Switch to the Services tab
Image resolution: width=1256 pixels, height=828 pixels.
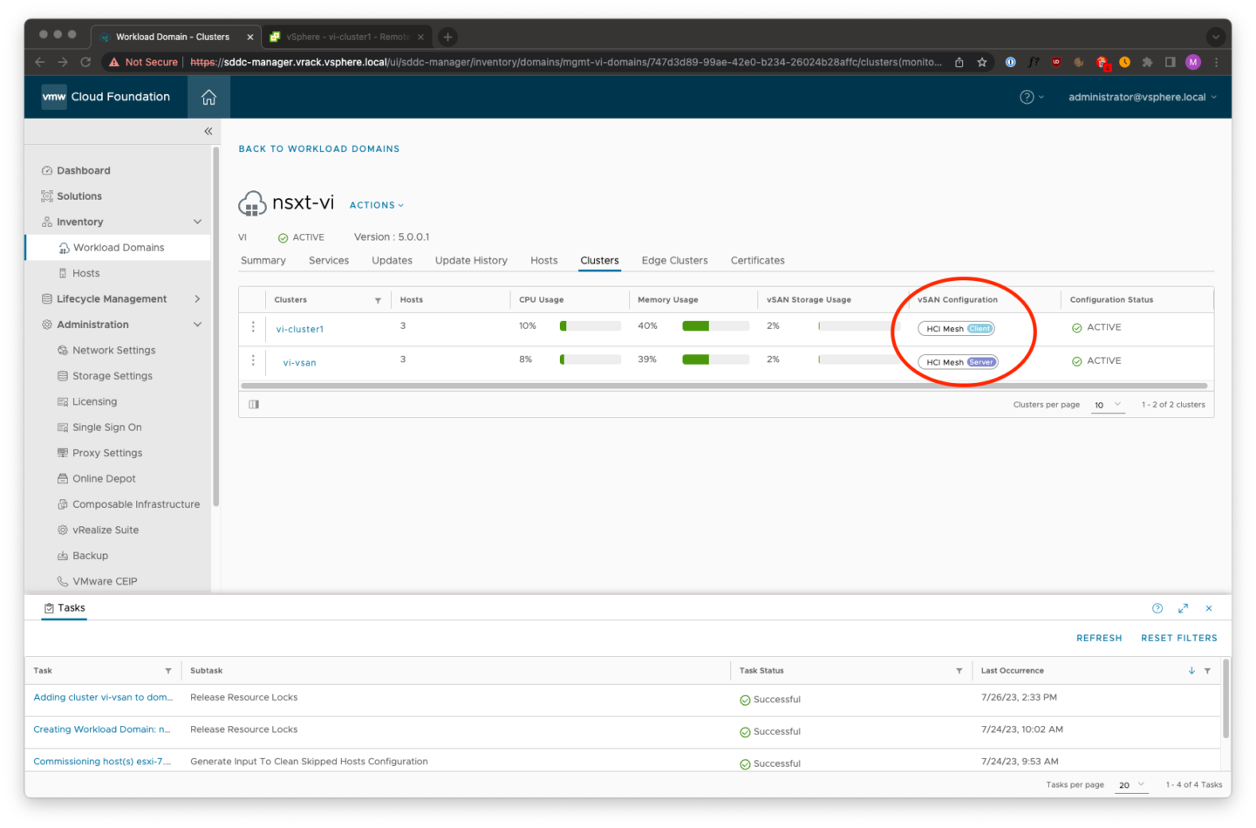tap(329, 260)
